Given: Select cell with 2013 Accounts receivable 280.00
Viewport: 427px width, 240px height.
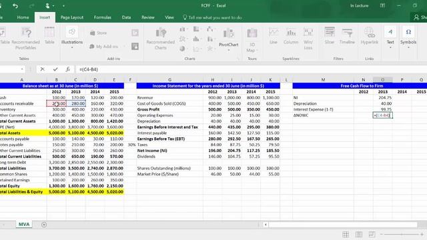Looking at the screenshot, I should point(76,103).
